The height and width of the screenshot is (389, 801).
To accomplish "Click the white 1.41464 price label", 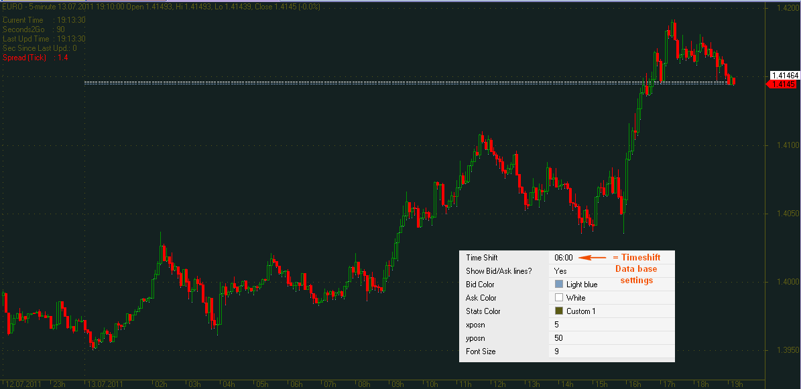I will click(783, 76).
